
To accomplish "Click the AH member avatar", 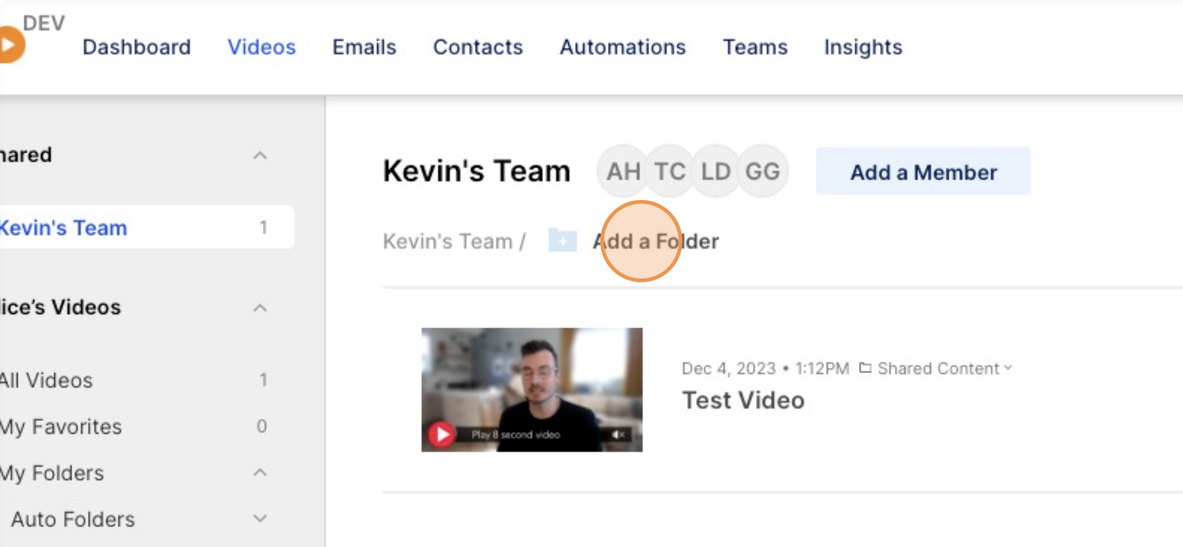I will click(623, 171).
